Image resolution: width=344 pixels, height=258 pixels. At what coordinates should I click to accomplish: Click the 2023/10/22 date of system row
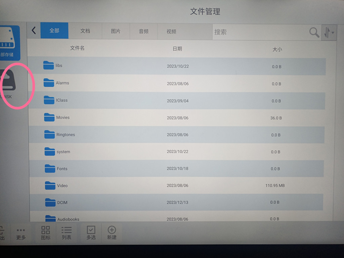click(x=177, y=152)
